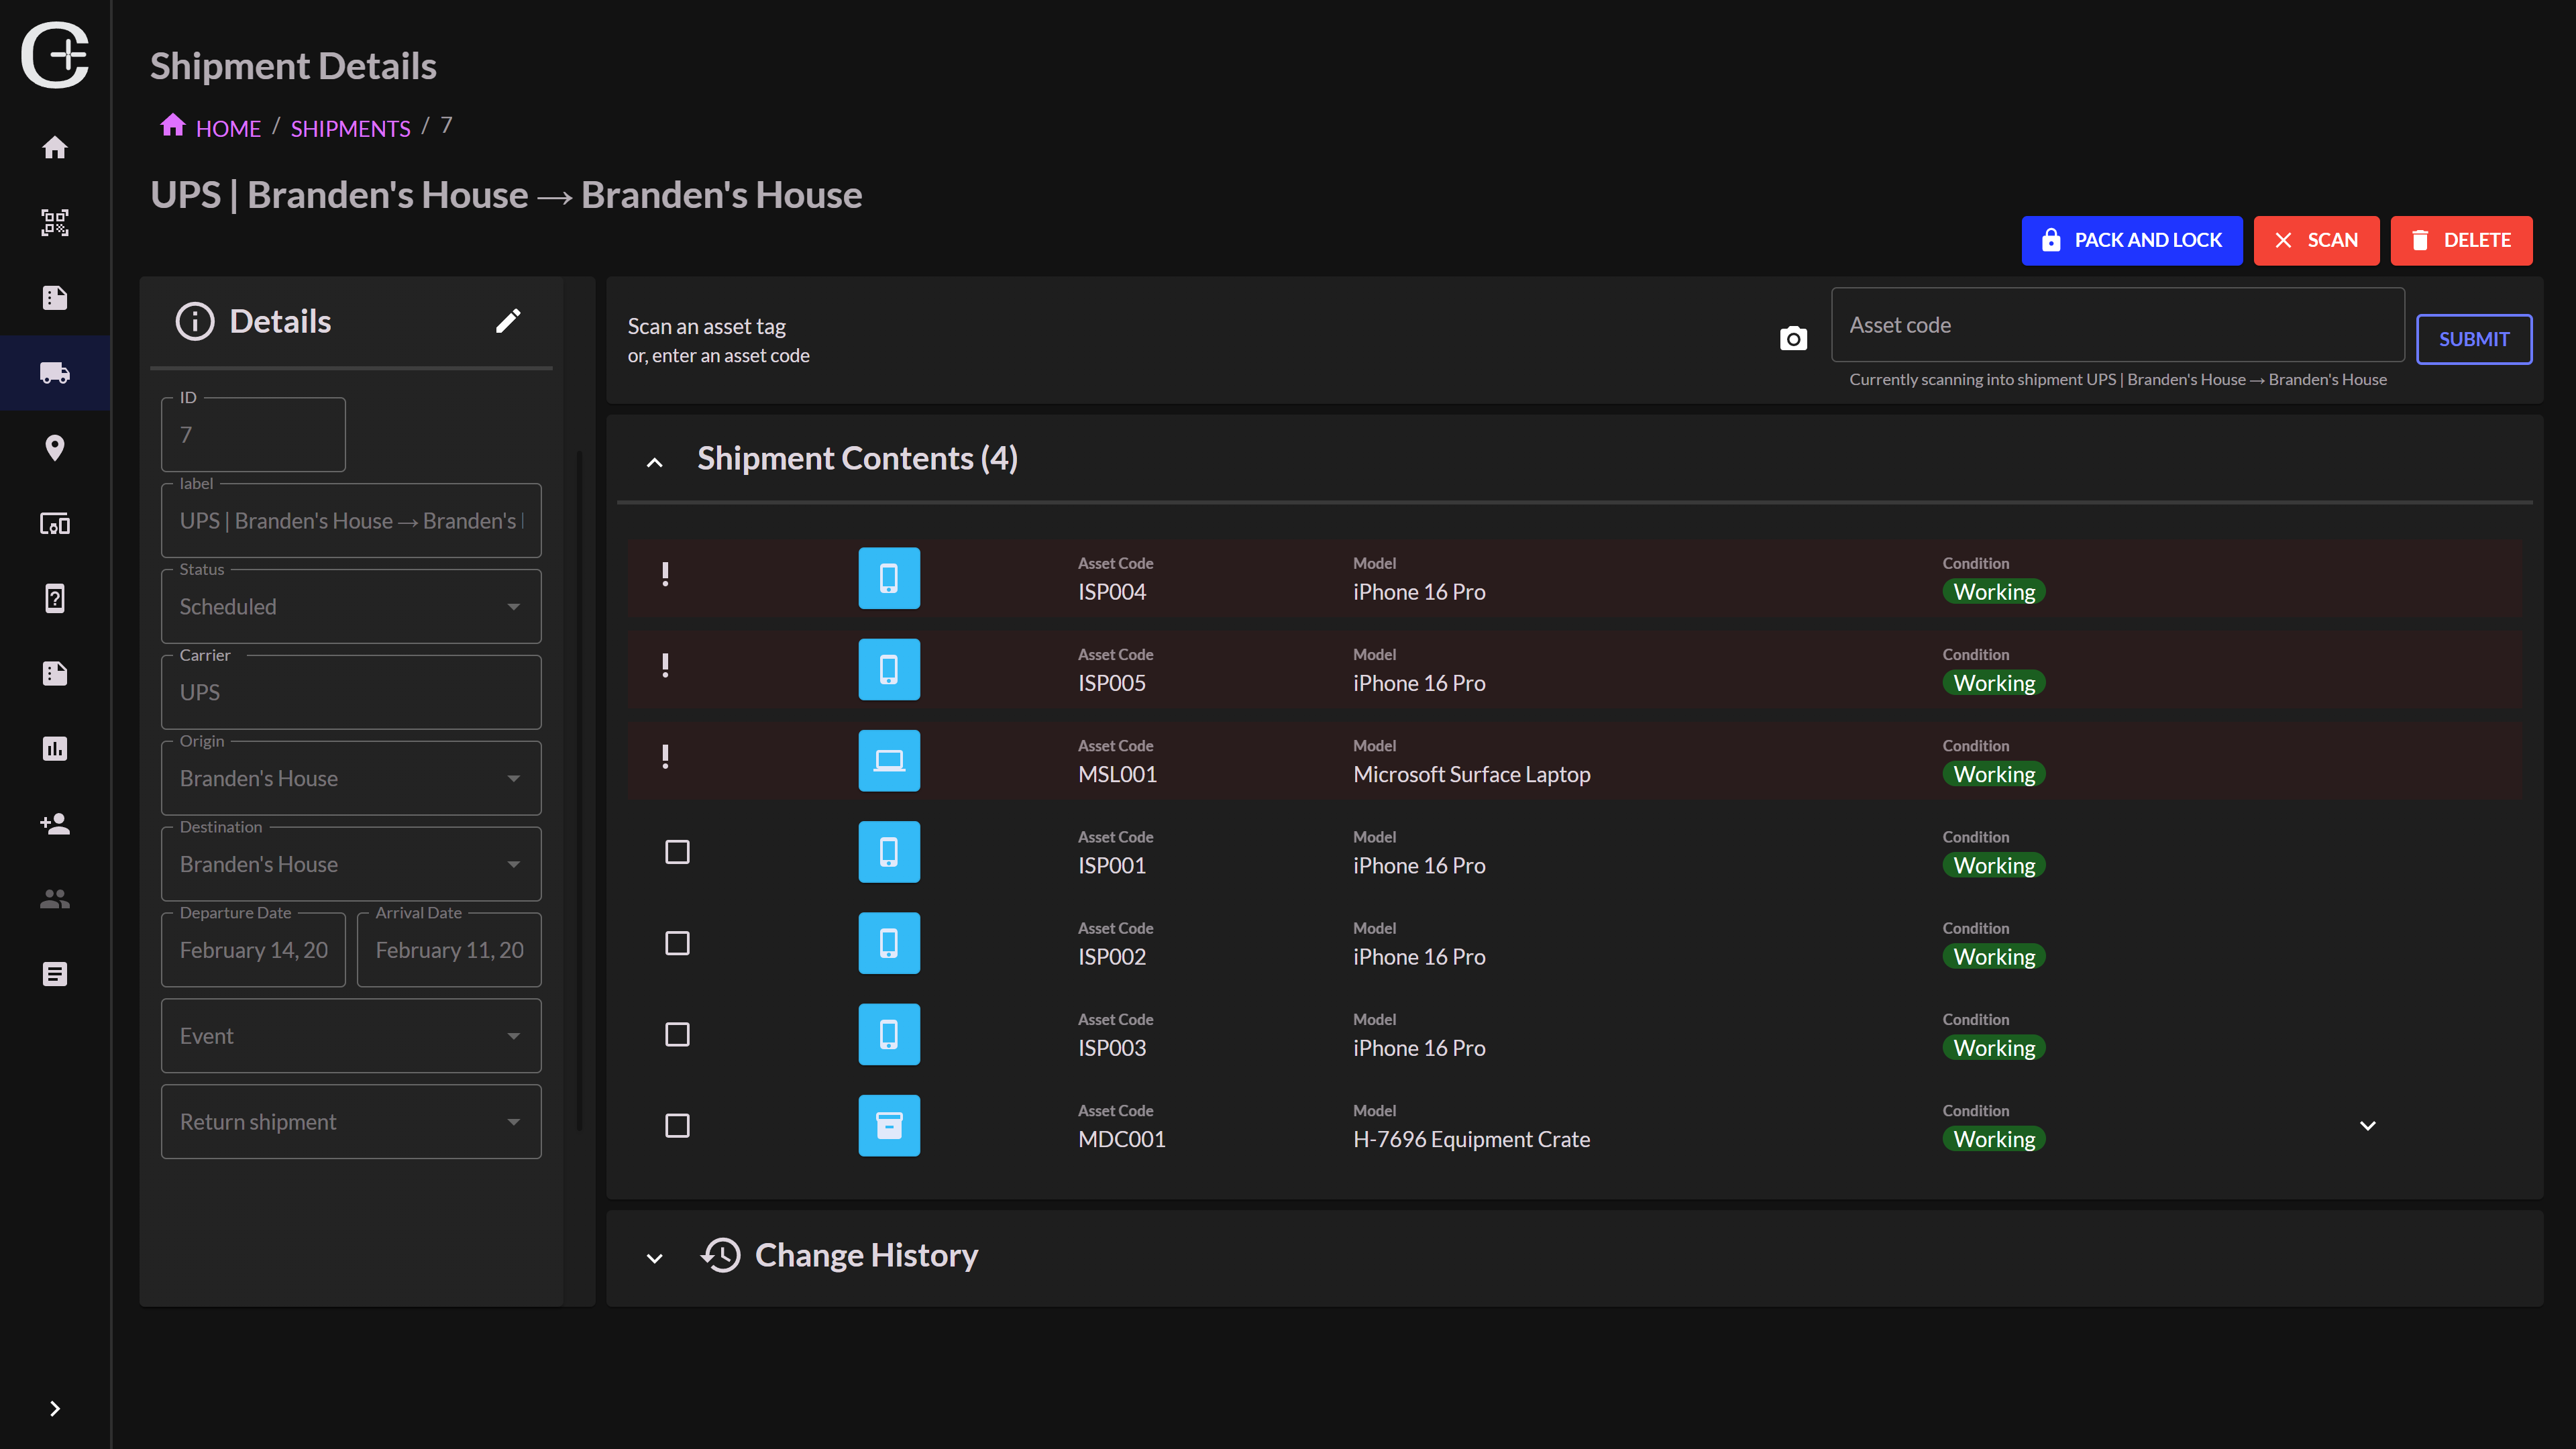Go to SHIPMENTS breadcrumb
This screenshot has width=2576, height=1449.
[350, 129]
